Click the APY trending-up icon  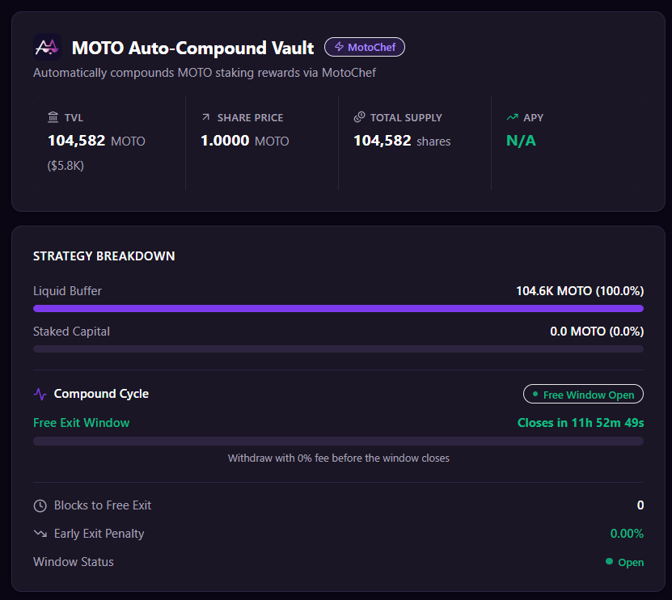click(x=512, y=117)
